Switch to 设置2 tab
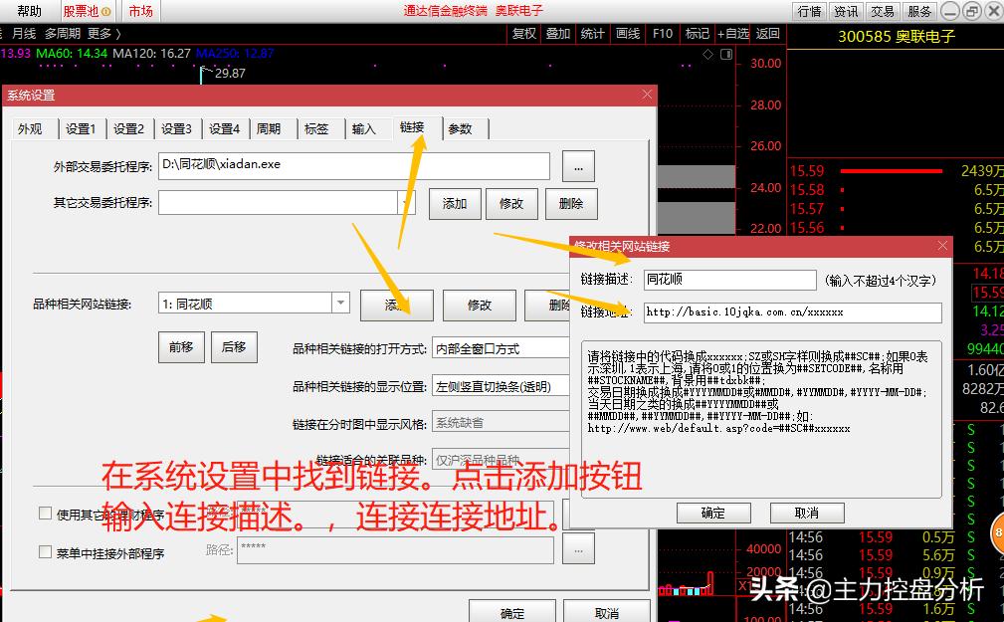 point(128,128)
